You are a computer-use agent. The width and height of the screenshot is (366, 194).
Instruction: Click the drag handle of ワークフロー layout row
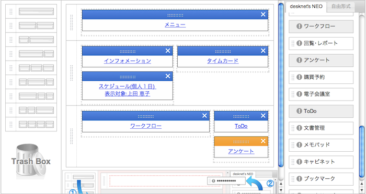coord(72,136)
